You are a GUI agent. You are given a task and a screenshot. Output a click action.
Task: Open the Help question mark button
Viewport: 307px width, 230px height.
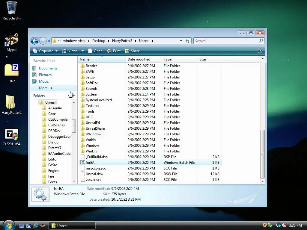(x=260, y=51)
